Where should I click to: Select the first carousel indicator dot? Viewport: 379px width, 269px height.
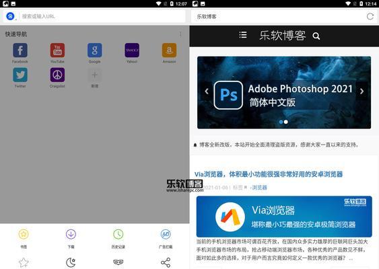[281, 122]
